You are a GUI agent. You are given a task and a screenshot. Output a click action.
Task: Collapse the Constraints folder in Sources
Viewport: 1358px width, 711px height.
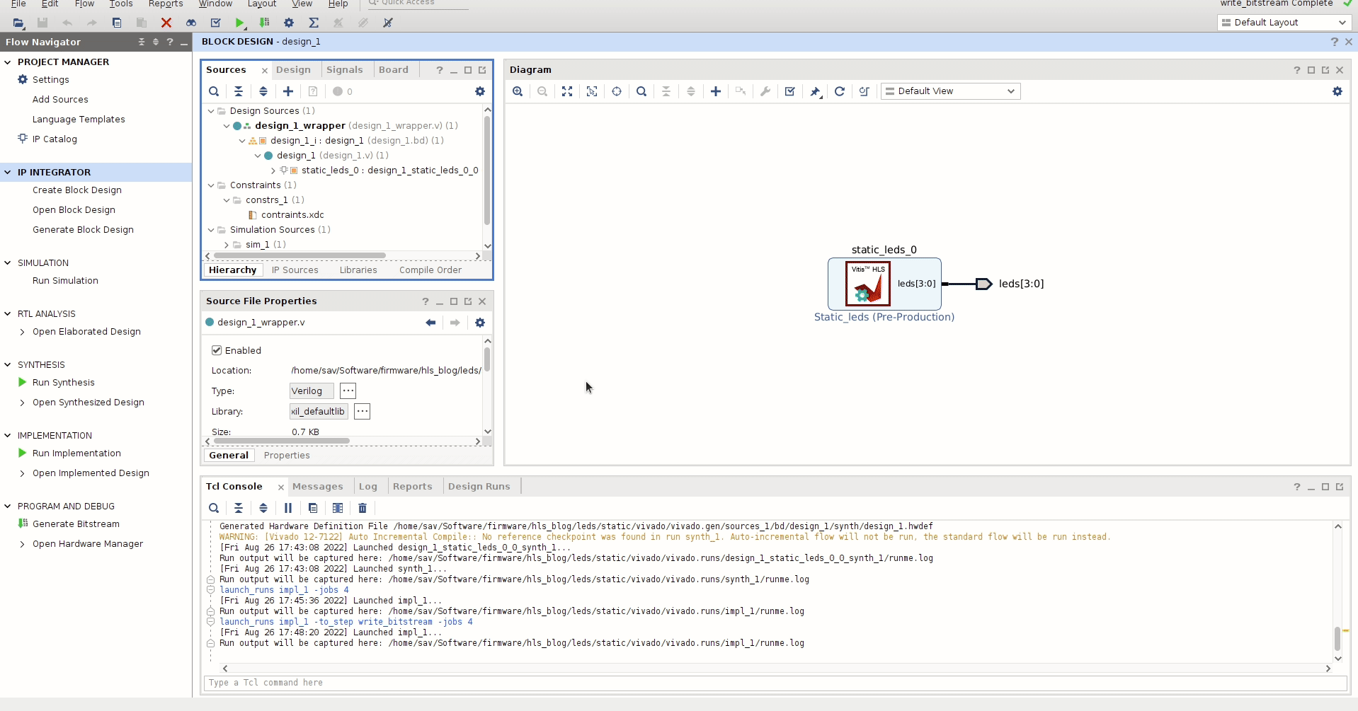point(211,185)
